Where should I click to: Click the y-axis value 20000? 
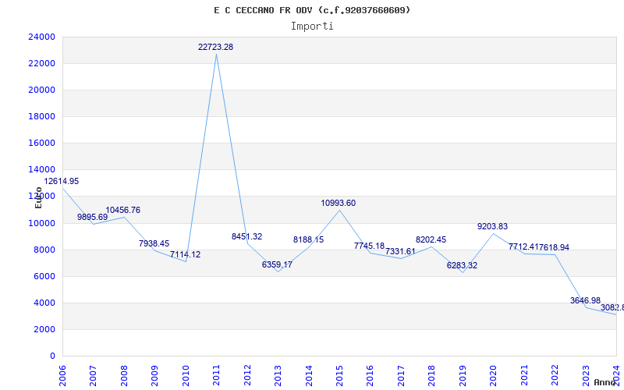[x=42, y=90]
